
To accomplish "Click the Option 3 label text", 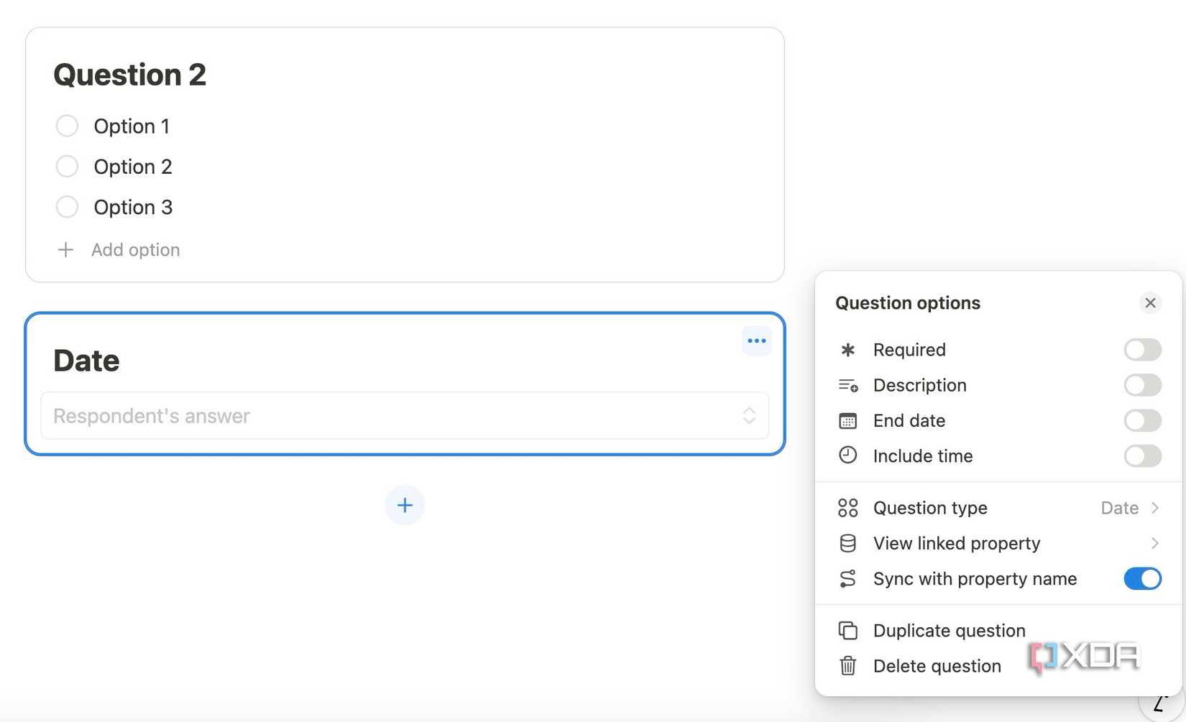I will coord(133,208).
